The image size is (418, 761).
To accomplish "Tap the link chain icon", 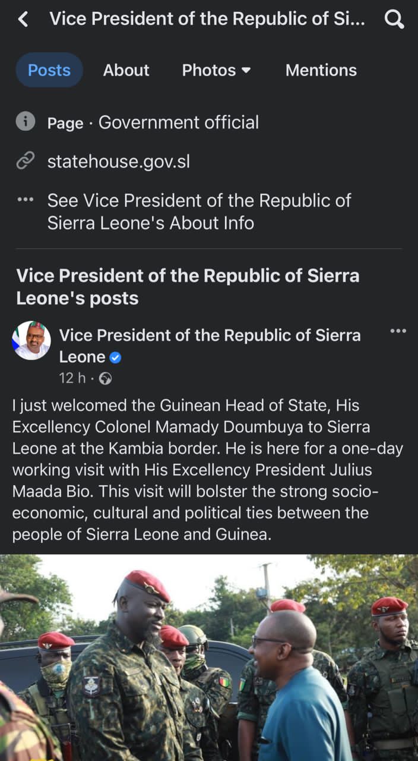I will 25,161.
